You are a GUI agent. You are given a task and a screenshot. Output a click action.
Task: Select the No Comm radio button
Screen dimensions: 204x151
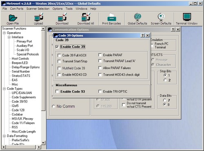pyautogui.click(x=53, y=107)
